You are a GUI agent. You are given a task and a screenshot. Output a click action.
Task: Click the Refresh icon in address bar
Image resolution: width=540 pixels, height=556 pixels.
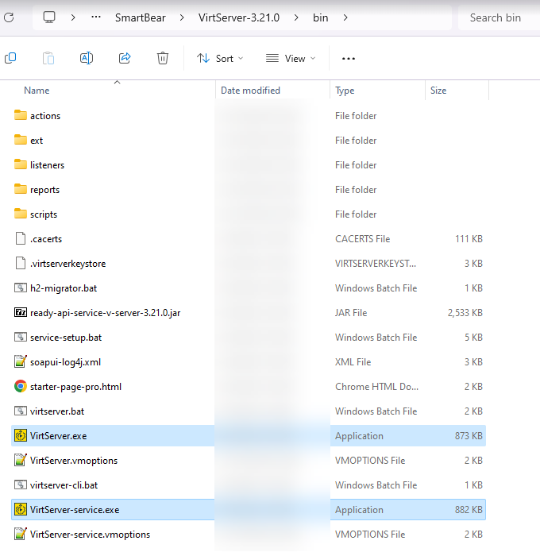[x=9, y=17]
